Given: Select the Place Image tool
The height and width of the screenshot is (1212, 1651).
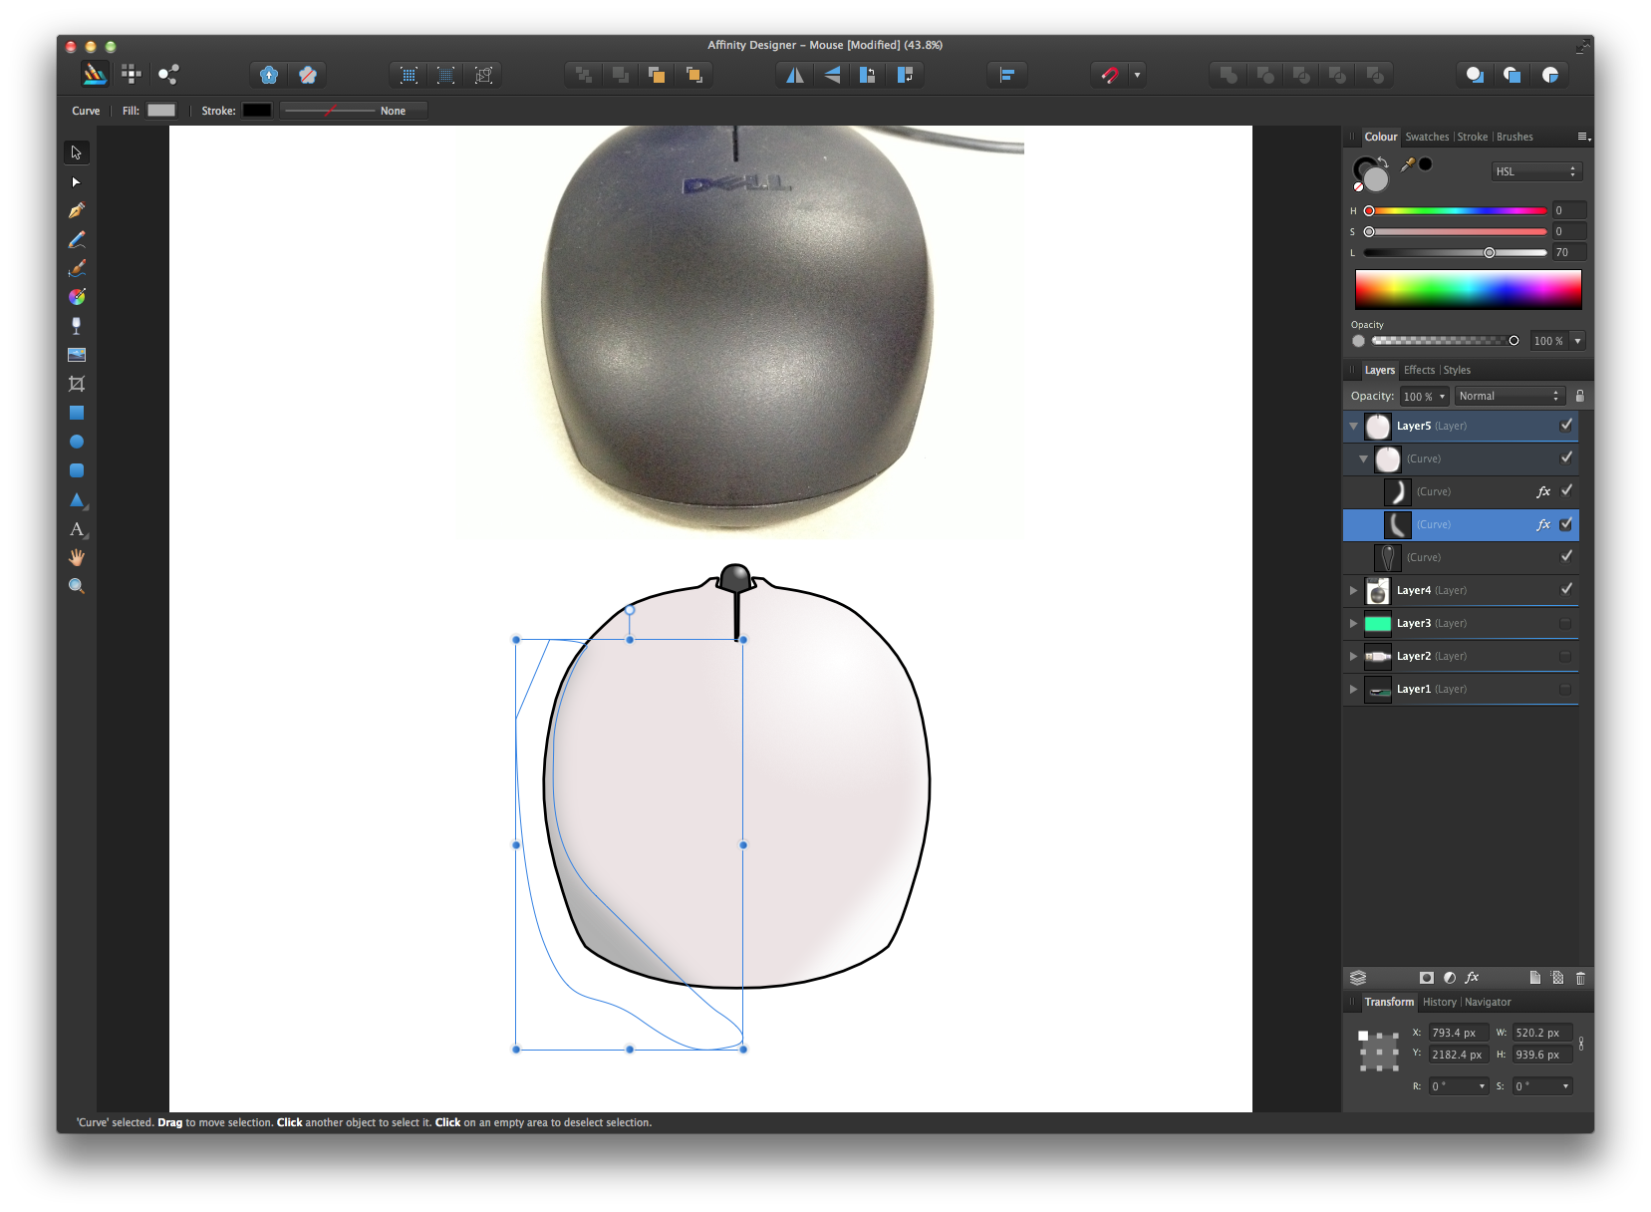Looking at the screenshot, I should 77,355.
